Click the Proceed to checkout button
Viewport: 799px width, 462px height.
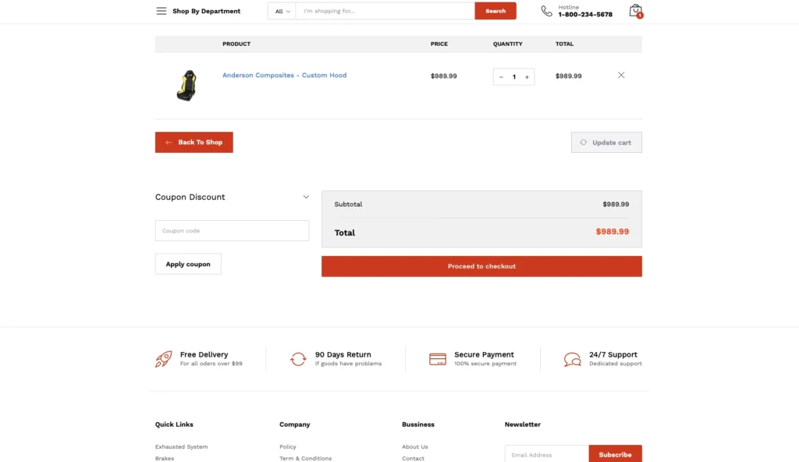[481, 266]
